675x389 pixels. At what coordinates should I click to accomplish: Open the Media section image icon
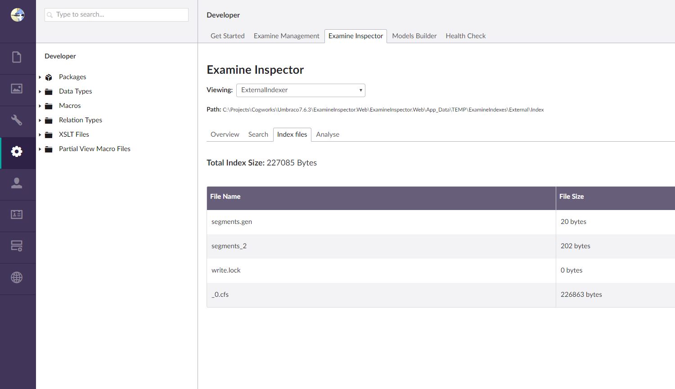tap(17, 89)
